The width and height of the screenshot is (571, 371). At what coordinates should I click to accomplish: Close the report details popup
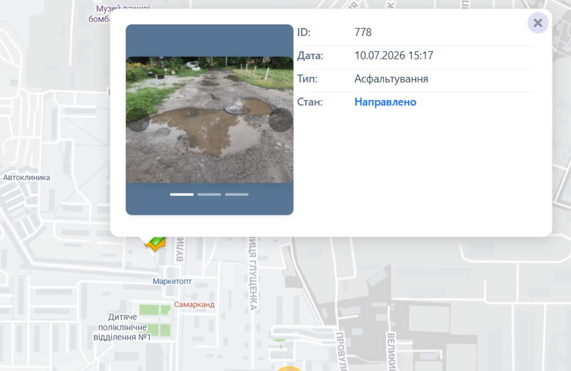click(x=538, y=23)
